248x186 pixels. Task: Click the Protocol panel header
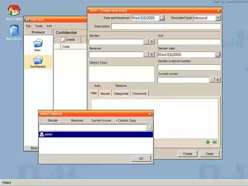pyautogui.click(x=38, y=32)
